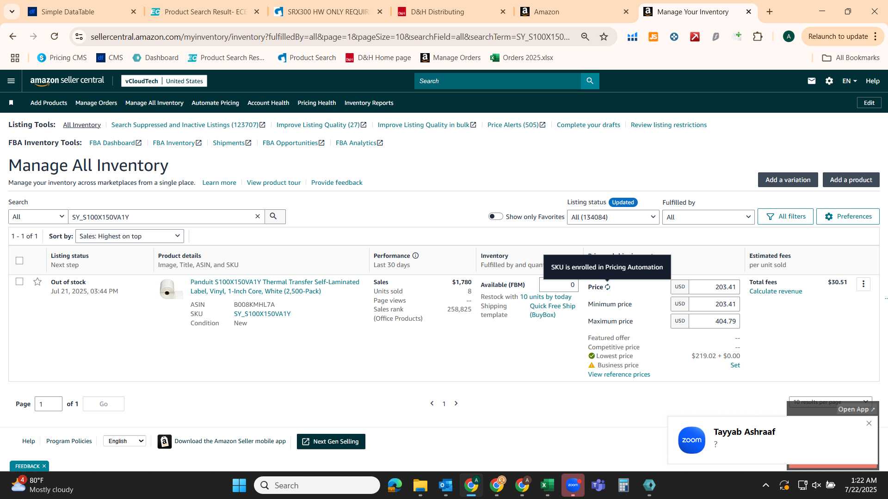888x499 pixels.
Task: Clear the SY_S100X150VA1Y search term
Action: point(258,216)
